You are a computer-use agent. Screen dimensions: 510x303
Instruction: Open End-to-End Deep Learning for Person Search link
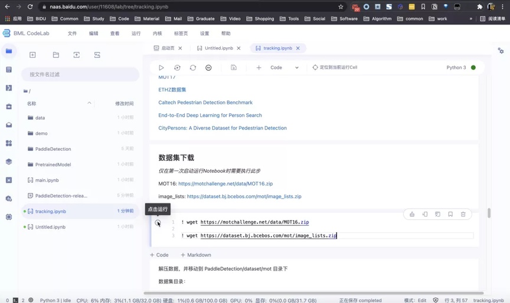click(210, 115)
